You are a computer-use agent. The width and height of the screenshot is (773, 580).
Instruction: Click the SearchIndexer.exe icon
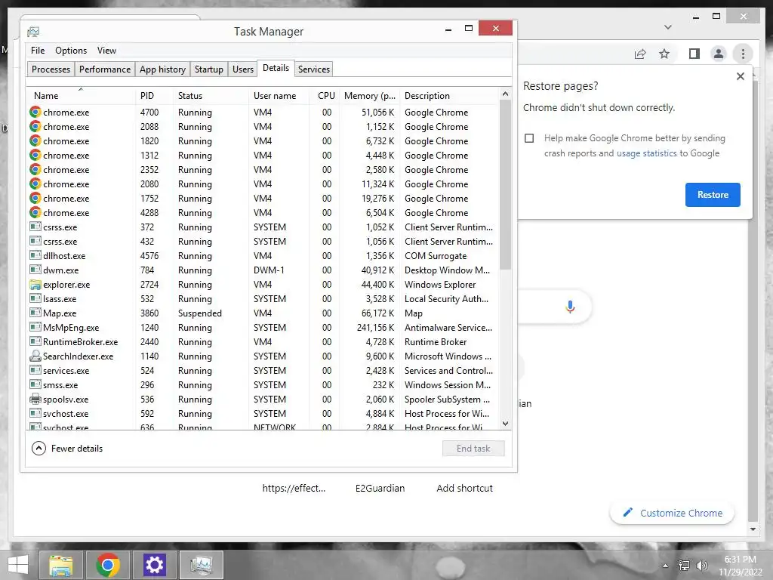pos(35,356)
